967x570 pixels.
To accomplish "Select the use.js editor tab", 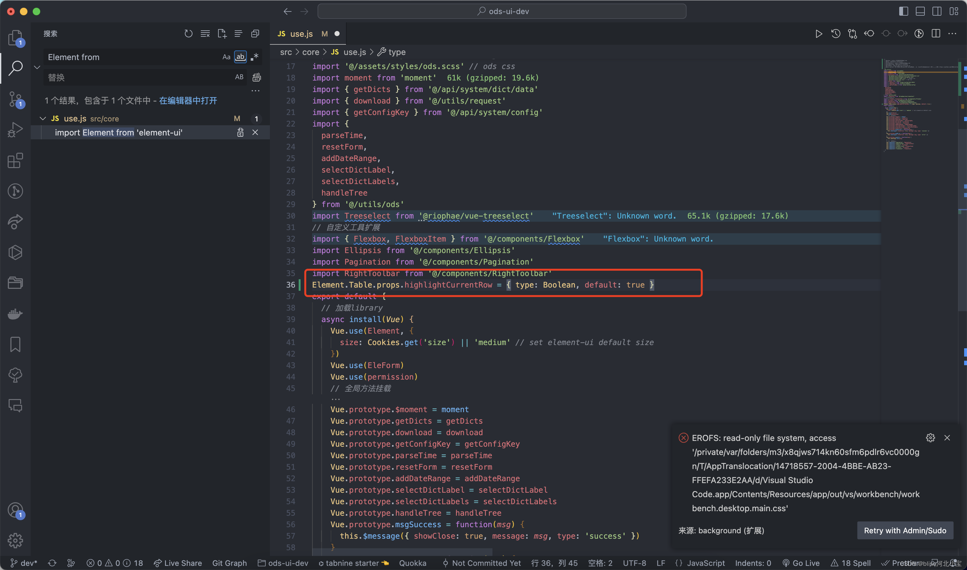I will coord(301,34).
